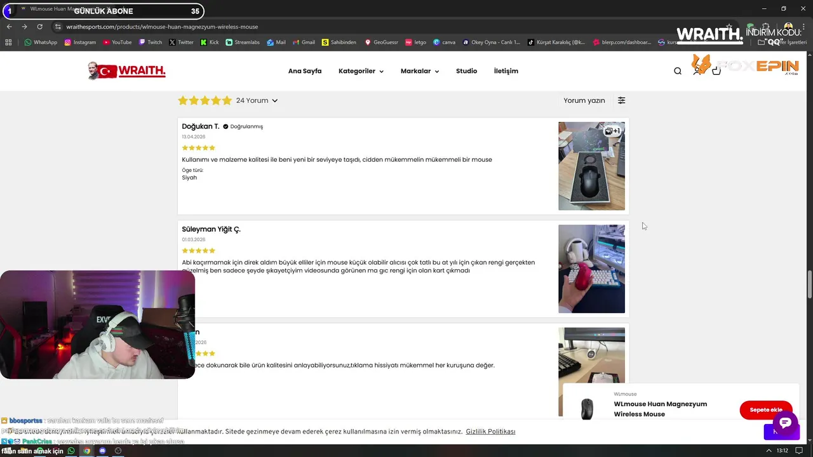Expand the Markalar dropdown menu
This screenshot has height=457, width=813.
420,71
